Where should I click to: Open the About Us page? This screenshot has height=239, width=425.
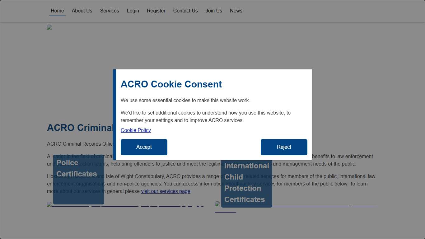click(82, 11)
